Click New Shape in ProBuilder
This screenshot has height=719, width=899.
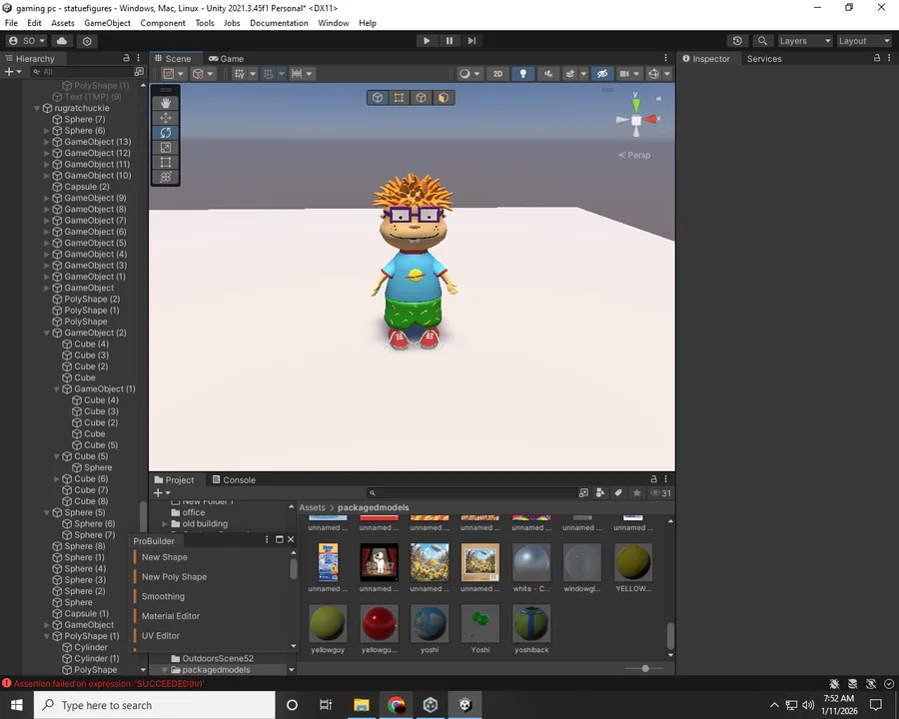pyautogui.click(x=164, y=557)
